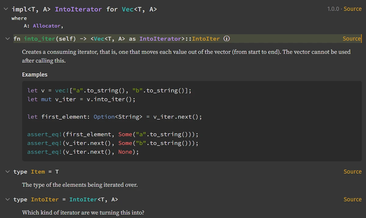Click the orange IntoIter in fn signature
Image resolution: width=366 pixels, height=218 pixels.
(206, 39)
